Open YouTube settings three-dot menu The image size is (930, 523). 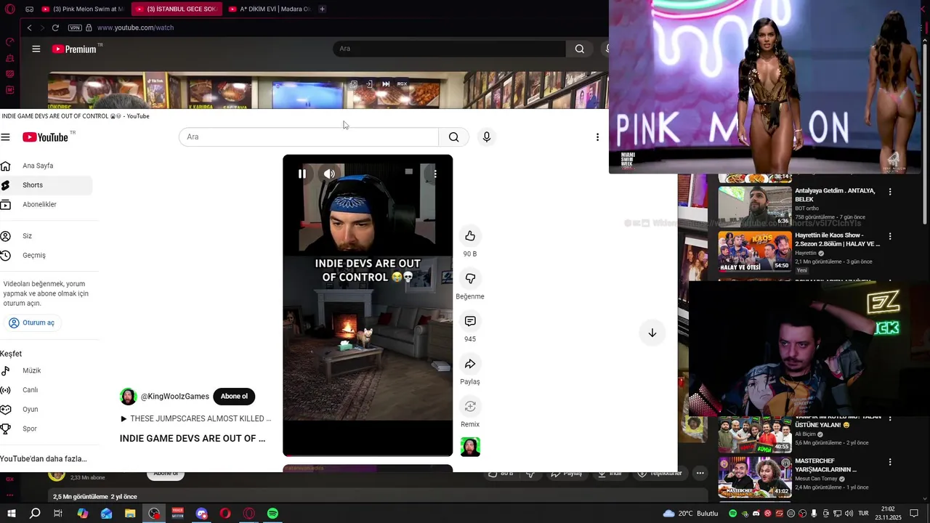click(x=597, y=137)
